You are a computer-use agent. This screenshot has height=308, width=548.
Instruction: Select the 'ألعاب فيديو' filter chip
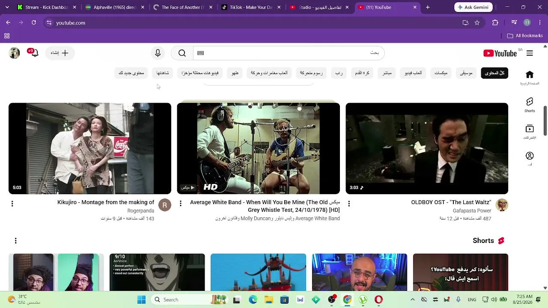click(x=413, y=73)
